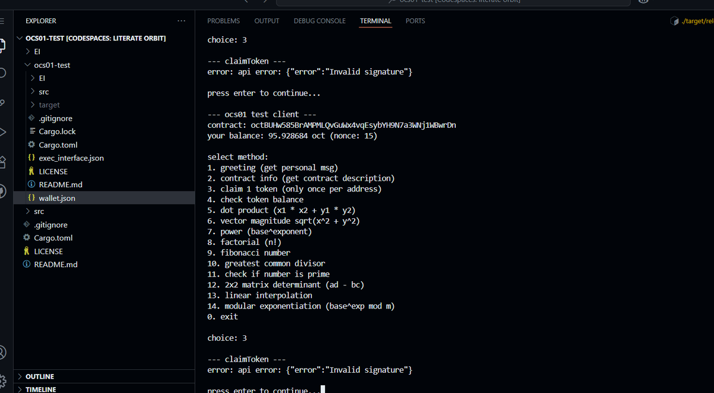Switch to the OUTPUT tab

click(267, 21)
